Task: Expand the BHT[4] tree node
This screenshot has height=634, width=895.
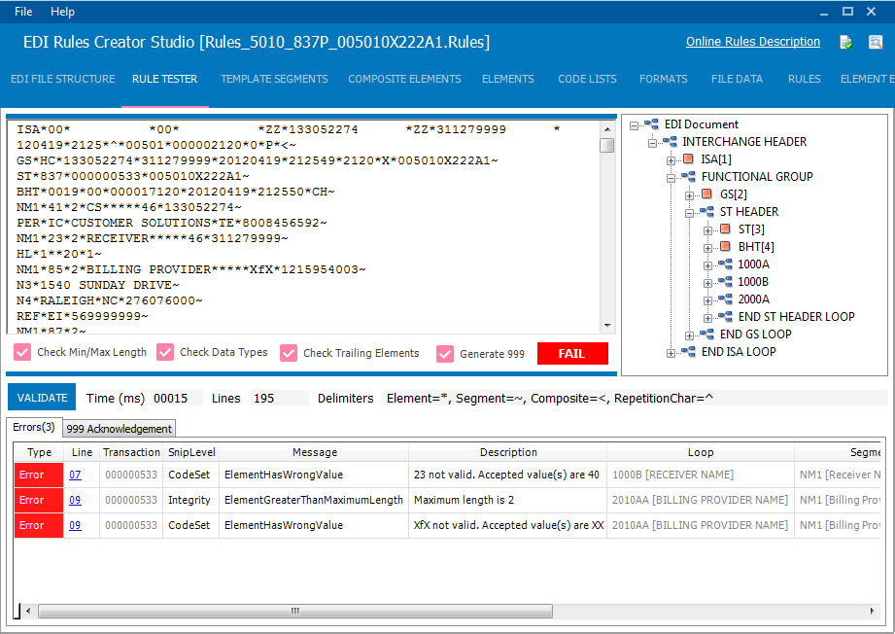Action: tap(707, 249)
